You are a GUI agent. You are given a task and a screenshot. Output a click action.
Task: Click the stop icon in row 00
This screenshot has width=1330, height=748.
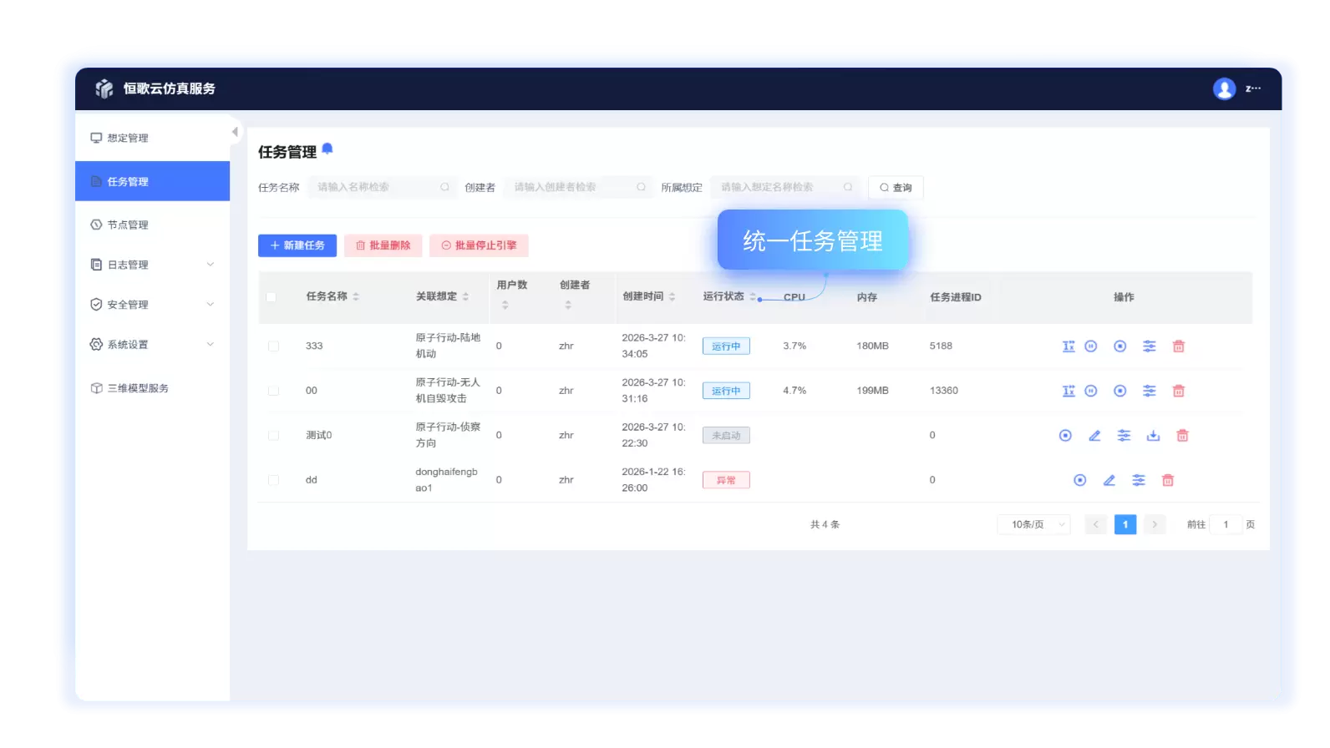(x=1120, y=391)
